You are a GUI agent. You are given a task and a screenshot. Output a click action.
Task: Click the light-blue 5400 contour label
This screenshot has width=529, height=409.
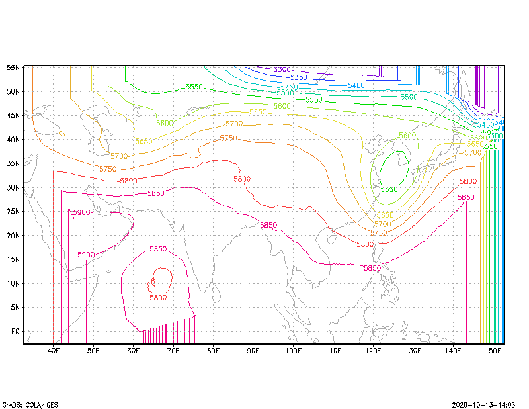point(356,85)
